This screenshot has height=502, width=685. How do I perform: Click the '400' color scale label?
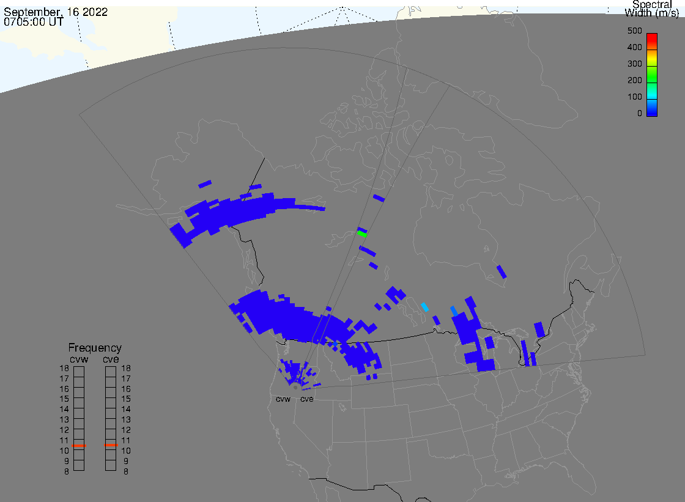click(634, 47)
